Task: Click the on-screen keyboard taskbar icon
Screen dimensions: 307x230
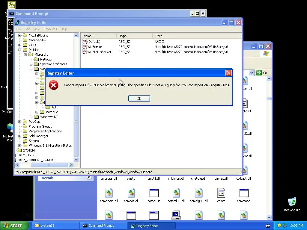Action: click(268, 226)
